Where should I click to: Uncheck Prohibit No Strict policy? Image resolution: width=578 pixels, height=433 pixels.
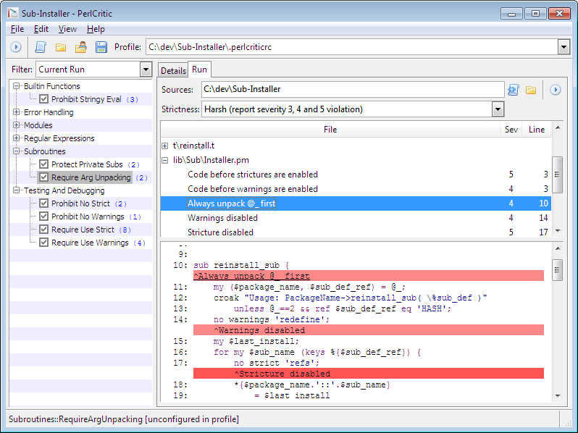click(x=44, y=203)
